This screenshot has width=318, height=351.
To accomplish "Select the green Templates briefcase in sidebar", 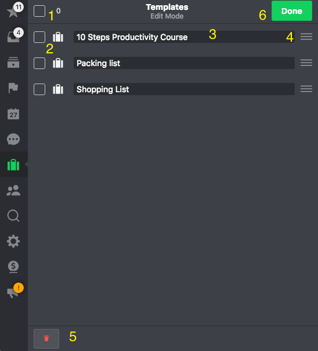I will (x=13, y=165).
